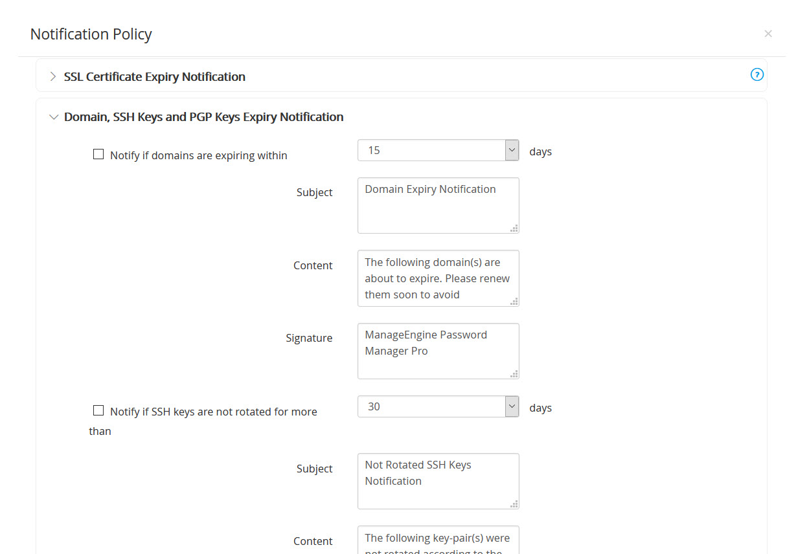Grab resize handle of Domain Expiry subject box

pos(514,228)
